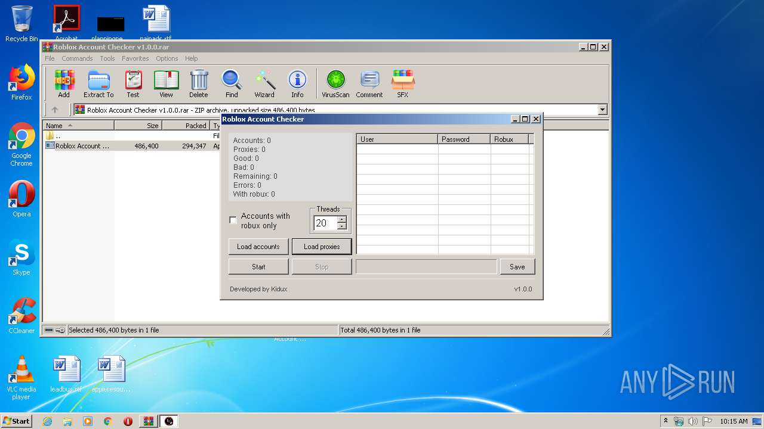The height and width of the screenshot is (429, 764).
Task: Open the Tools menu
Action: click(x=107, y=58)
